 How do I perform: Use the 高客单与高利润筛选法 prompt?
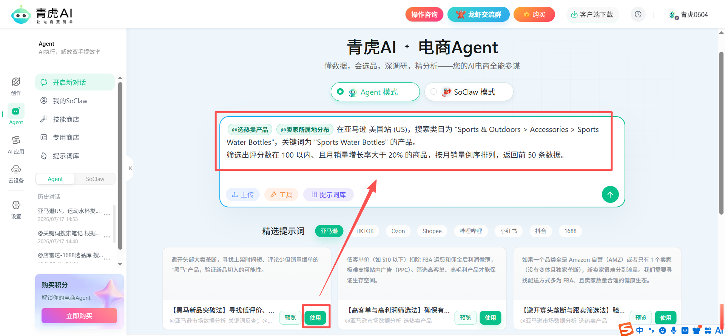tap(491, 318)
